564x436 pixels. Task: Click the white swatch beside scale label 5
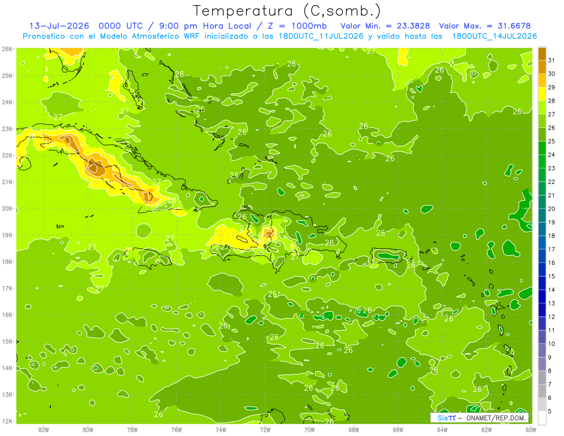[542, 417]
